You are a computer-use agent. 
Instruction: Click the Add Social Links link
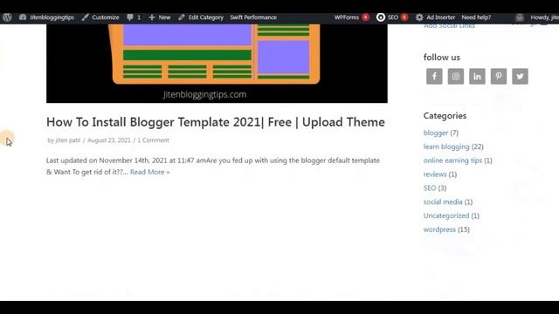pyautogui.click(x=449, y=26)
